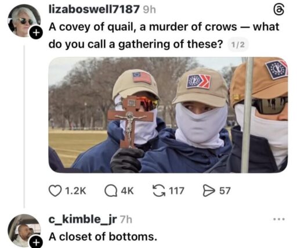Click the 4K replies count
This screenshot has height=248, width=297.
(127, 191)
